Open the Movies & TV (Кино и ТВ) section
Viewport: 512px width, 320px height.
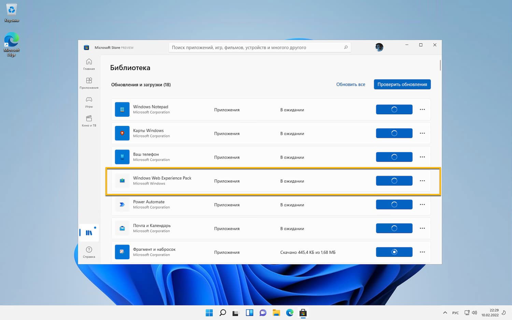89,121
